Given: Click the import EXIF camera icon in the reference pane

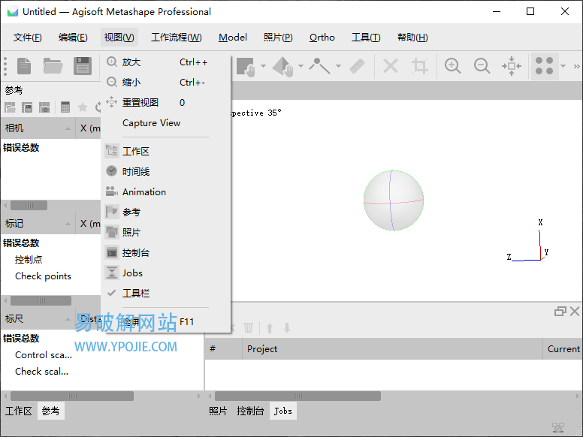Looking at the screenshot, I should point(44,107).
